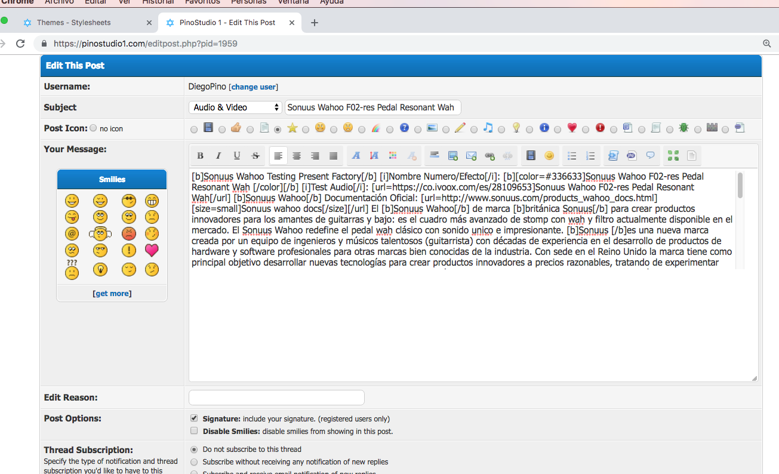Open the font name dropdown
779x474 pixels.
(x=356, y=156)
